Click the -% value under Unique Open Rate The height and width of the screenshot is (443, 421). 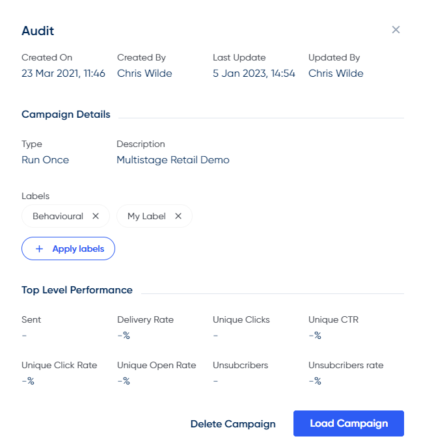[x=124, y=381]
